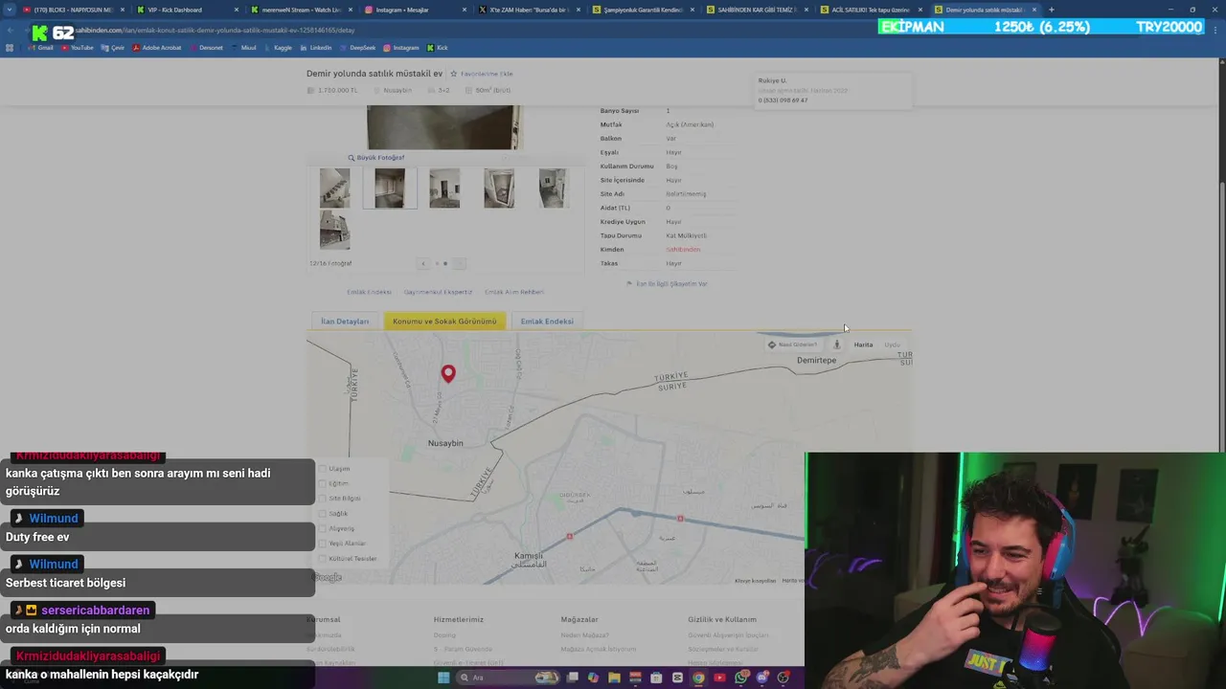This screenshot has width=1226, height=689.
Task: Select the third photo thumbnail in gallery
Action: click(444, 188)
